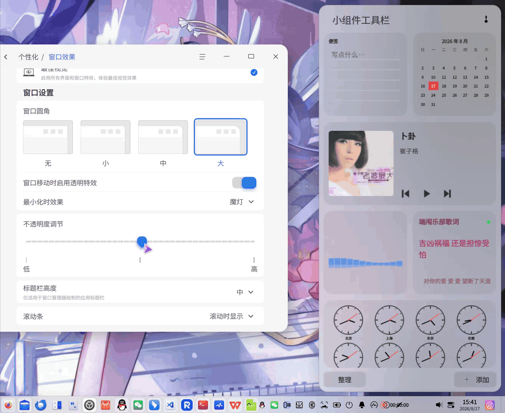Select the 最佳视觉 checkmark option

pos(254,72)
